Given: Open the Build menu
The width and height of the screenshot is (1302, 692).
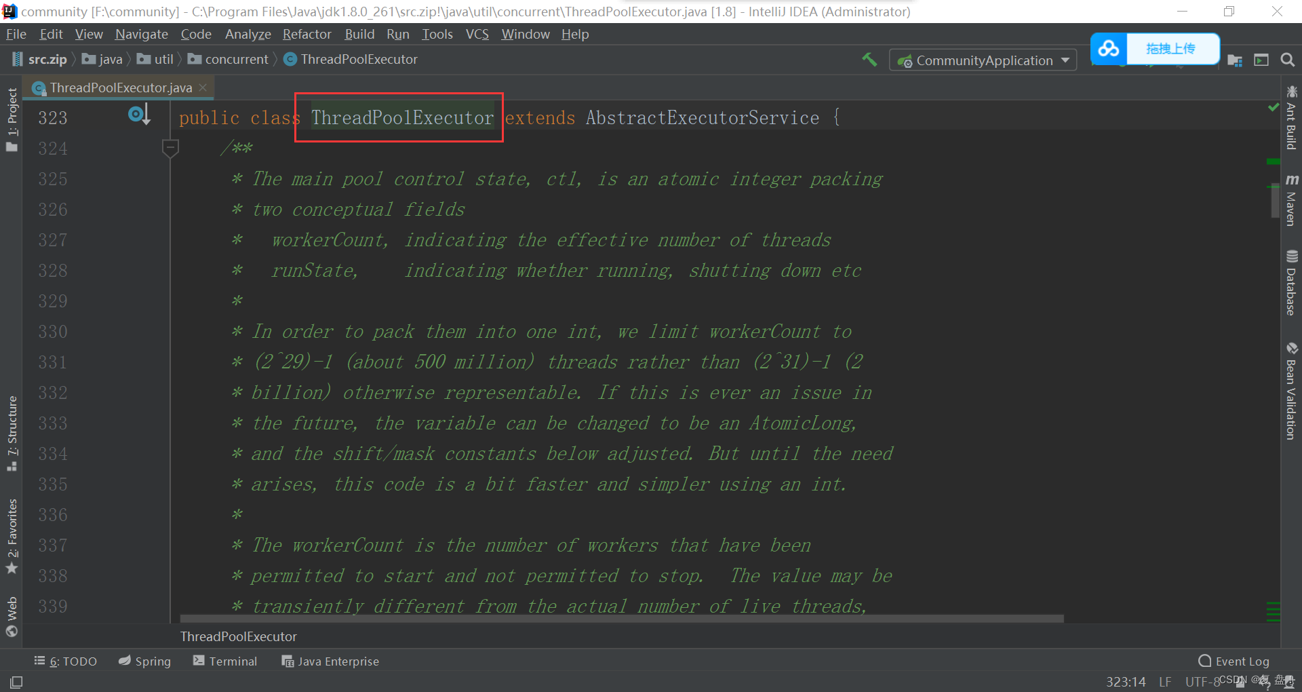Looking at the screenshot, I should 359,34.
